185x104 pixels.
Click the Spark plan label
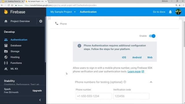click(x=7, y=89)
